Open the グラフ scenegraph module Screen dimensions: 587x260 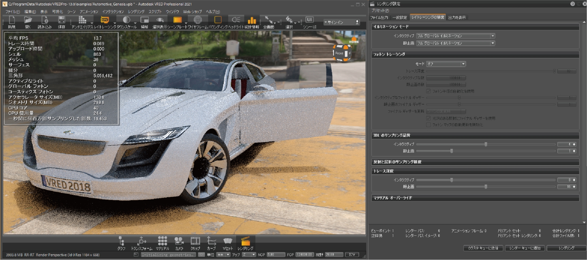[121, 241]
